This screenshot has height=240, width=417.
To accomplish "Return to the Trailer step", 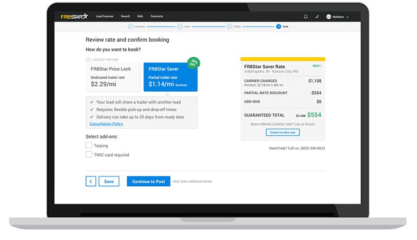I will pos(234,27).
